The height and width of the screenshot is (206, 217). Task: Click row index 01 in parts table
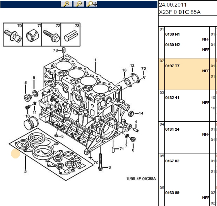[x=162, y=29]
